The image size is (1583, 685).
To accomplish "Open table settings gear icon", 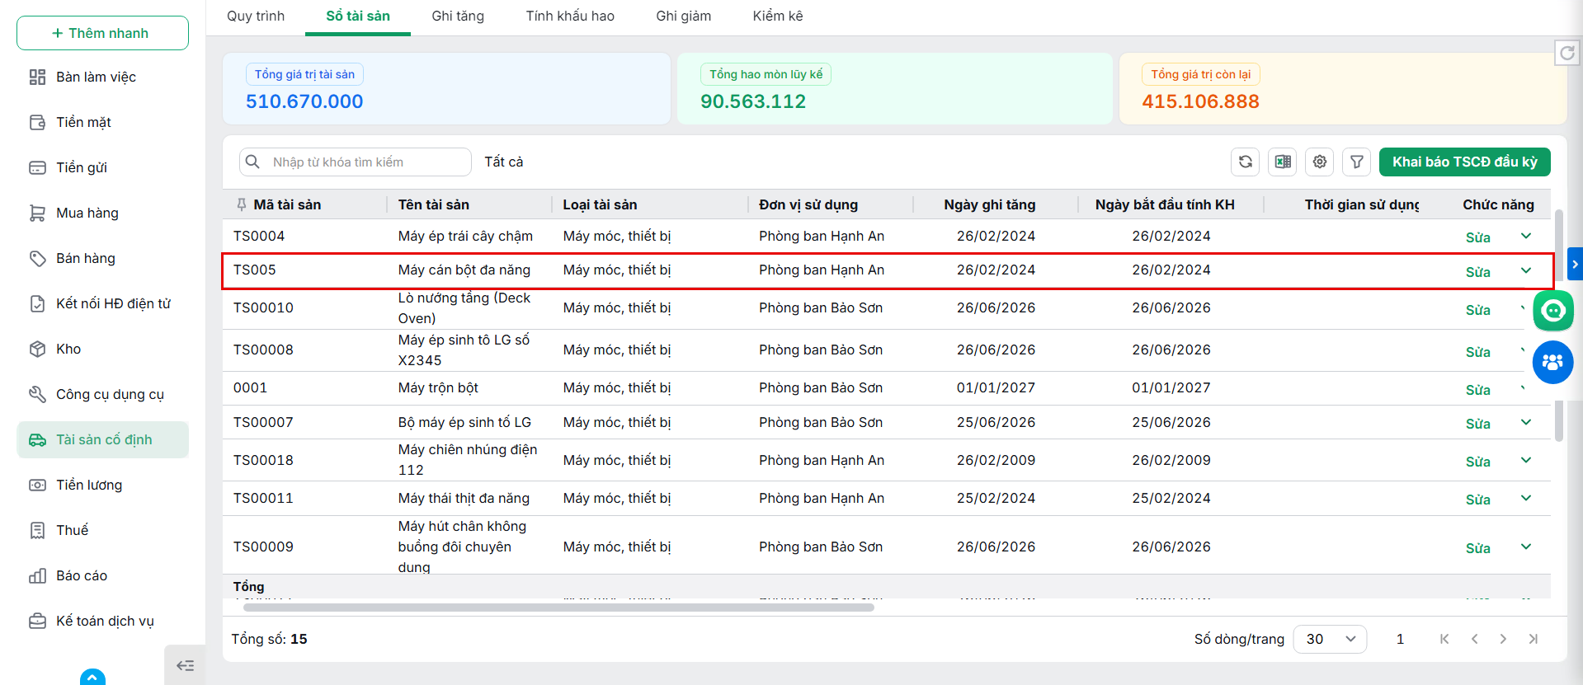I will click(1320, 162).
